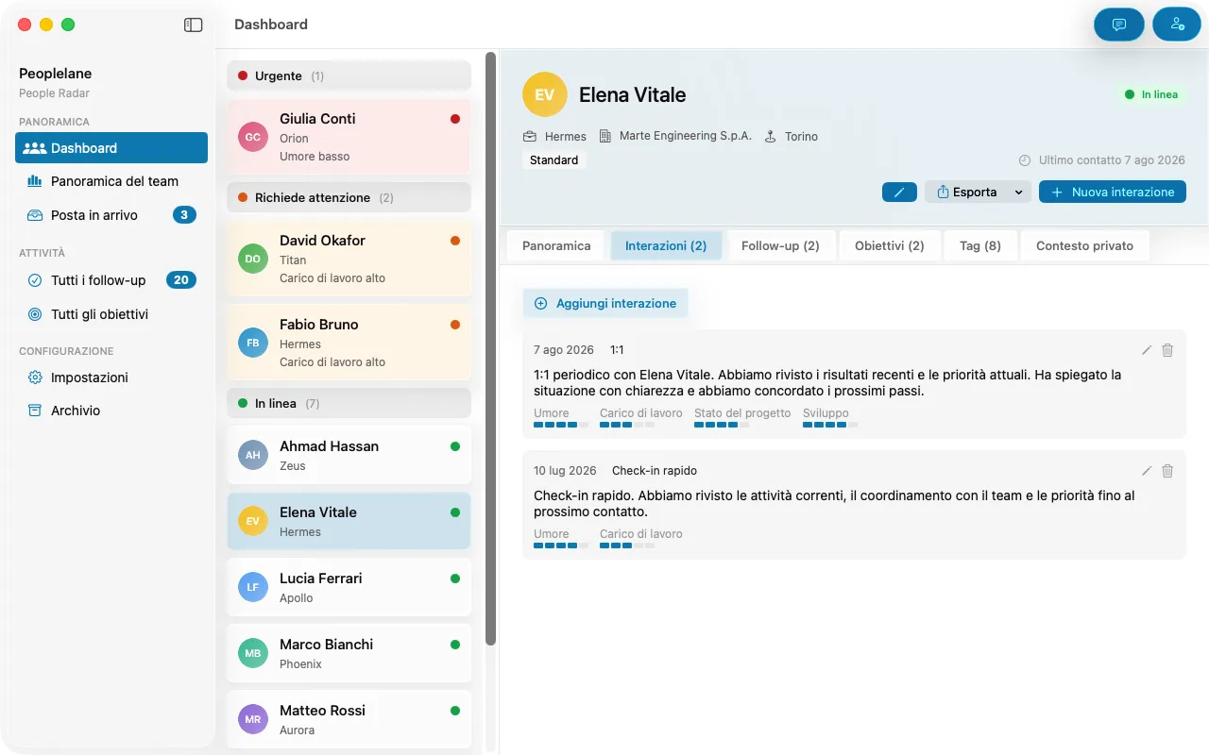This screenshot has height=755, width=1209.
Task: Click Fabio Bruno's FB avatar
Action: 253,343
